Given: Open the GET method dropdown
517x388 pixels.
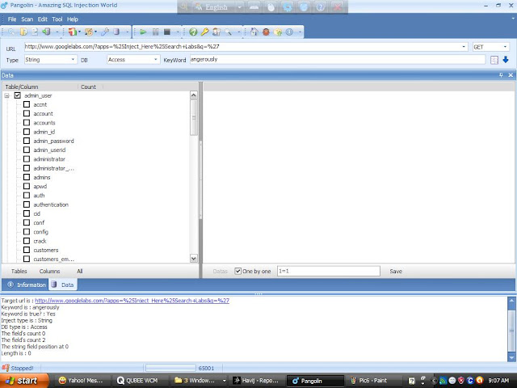Looking at the screenshot, I should pyautogui.click(x=505, y=47).
